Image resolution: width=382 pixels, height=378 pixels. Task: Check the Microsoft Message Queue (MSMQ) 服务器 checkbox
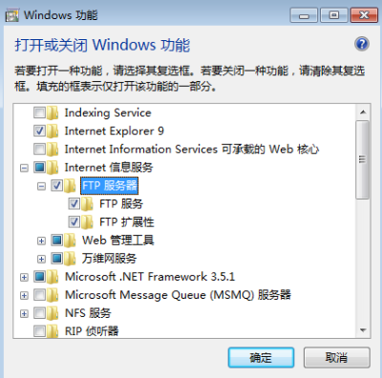[x=39, y=294]
